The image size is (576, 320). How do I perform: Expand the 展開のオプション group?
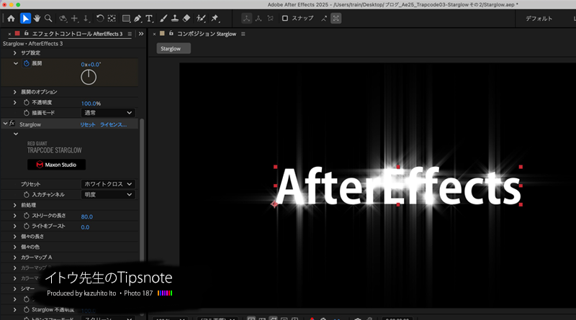(15, 92)
